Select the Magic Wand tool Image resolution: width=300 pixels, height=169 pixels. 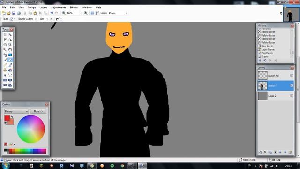pyautogui.click(x=5, y=50)
